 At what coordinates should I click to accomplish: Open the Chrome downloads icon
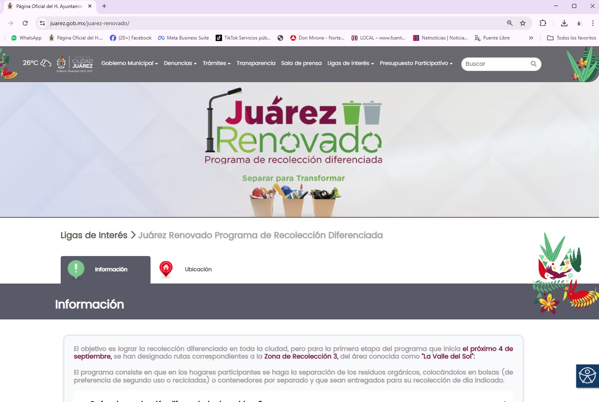(564, 23)
